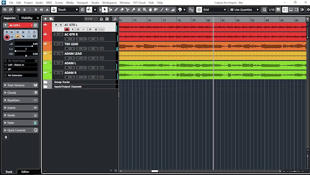Open the Inspector tabs settings menu icon
Screen dimensions: 310x175
coord(38,18)
